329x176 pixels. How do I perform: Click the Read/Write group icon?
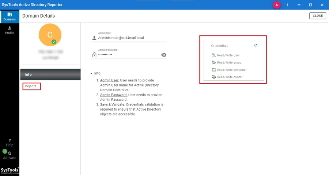214,62
